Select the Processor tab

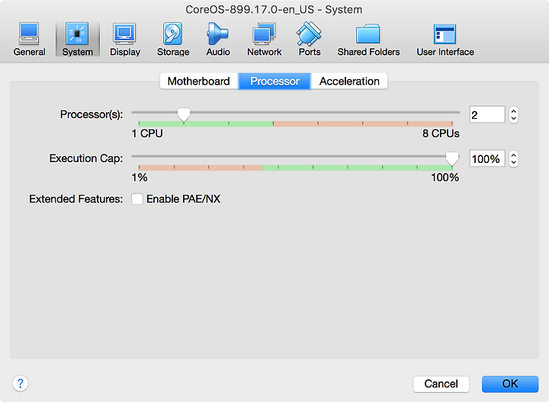click(274, 81)
